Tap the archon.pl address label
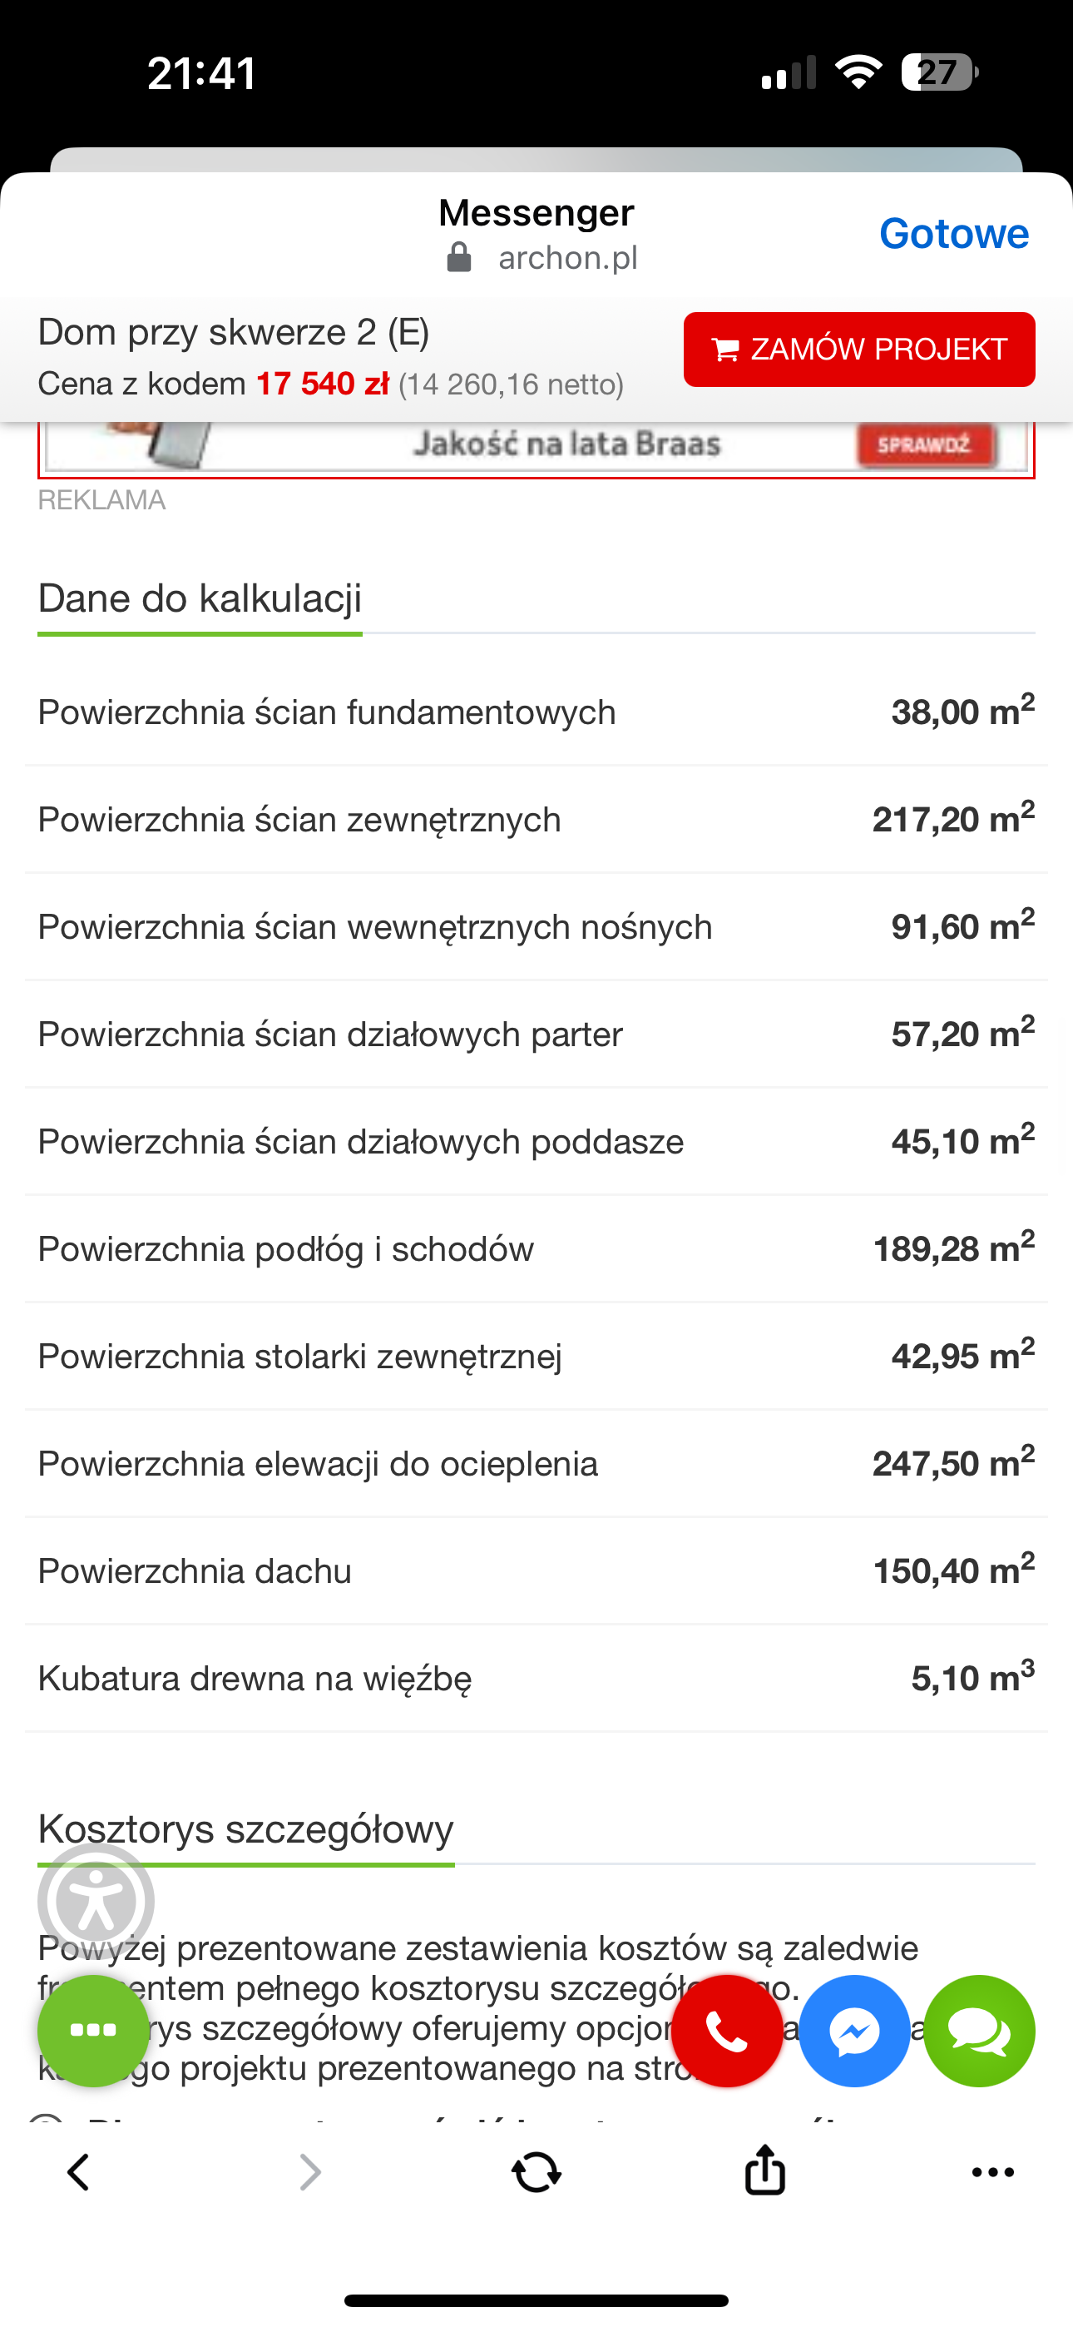The width and height of the screenshot is (1073, 2327). [x=567, y=258]
